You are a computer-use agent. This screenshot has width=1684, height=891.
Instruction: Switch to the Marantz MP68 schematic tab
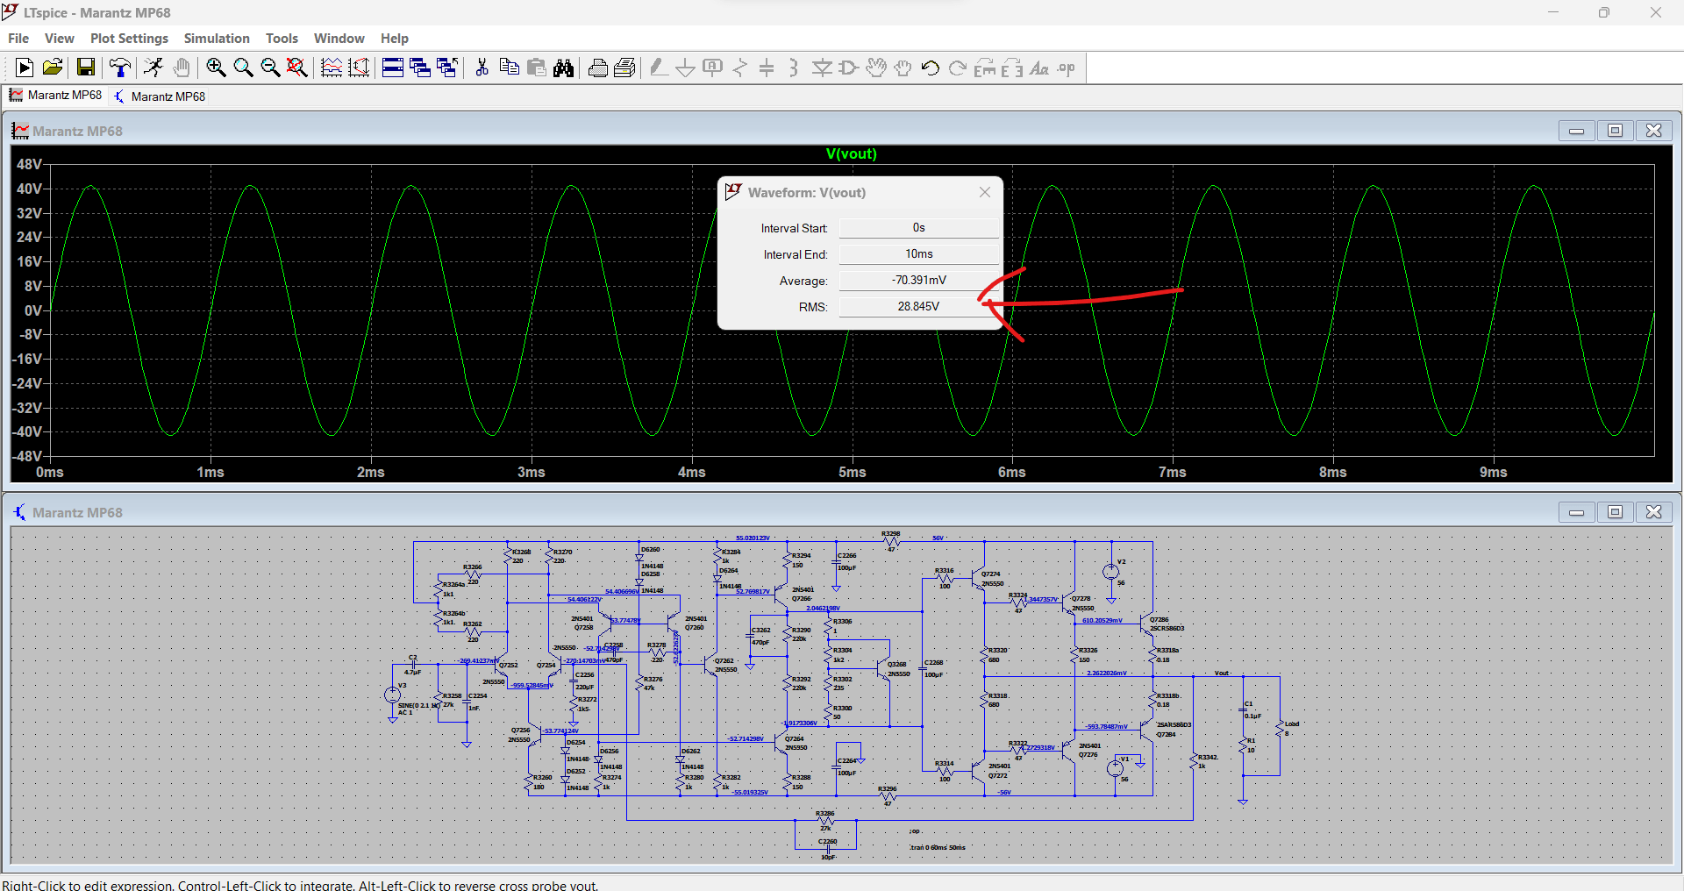(161, 96)
